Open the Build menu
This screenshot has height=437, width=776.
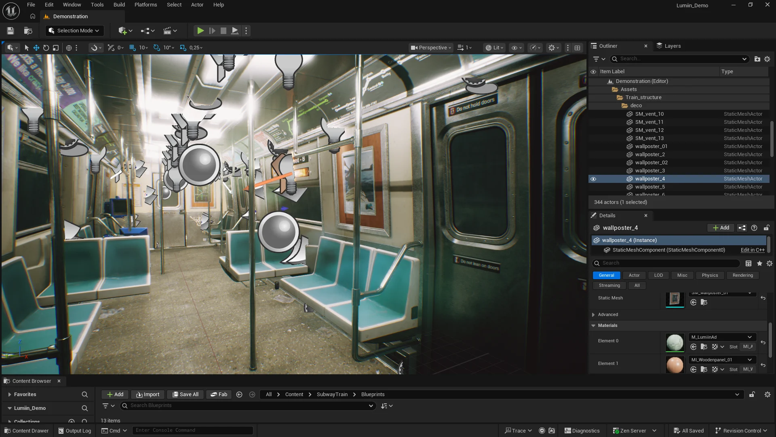119,5
